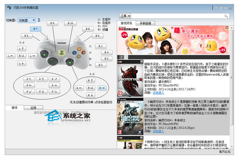Click left stick left arrow button
Image resolution: width=238 pixels, height=159 pixels.
[11, 56]
